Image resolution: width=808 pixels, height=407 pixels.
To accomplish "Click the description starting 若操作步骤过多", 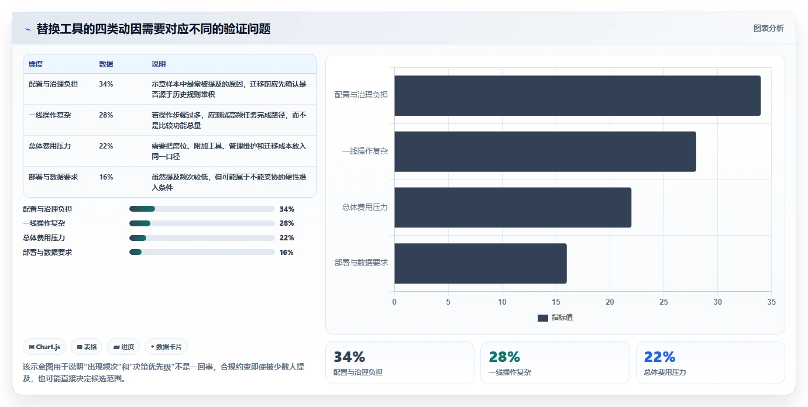I will (229, 120).
